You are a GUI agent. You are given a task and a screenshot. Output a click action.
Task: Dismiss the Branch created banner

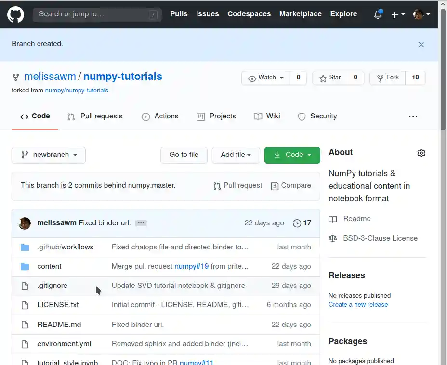tap(421, 44)
